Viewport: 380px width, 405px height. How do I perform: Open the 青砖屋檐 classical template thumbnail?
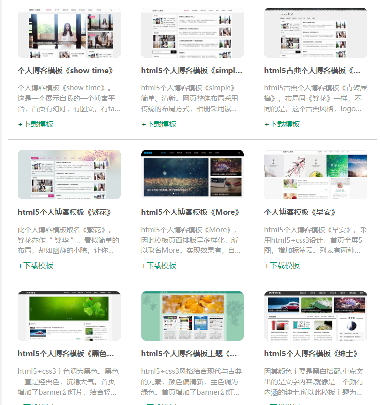pos(315,33)
